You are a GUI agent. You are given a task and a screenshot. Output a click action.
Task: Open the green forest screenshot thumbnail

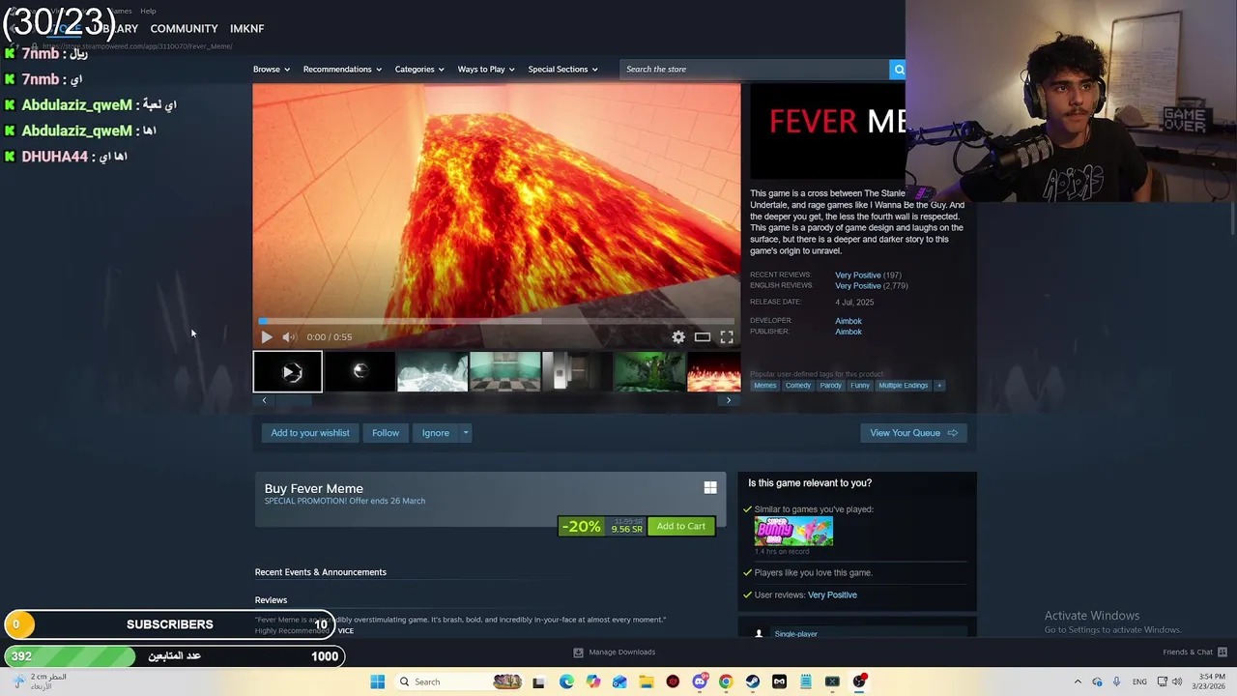649,372
